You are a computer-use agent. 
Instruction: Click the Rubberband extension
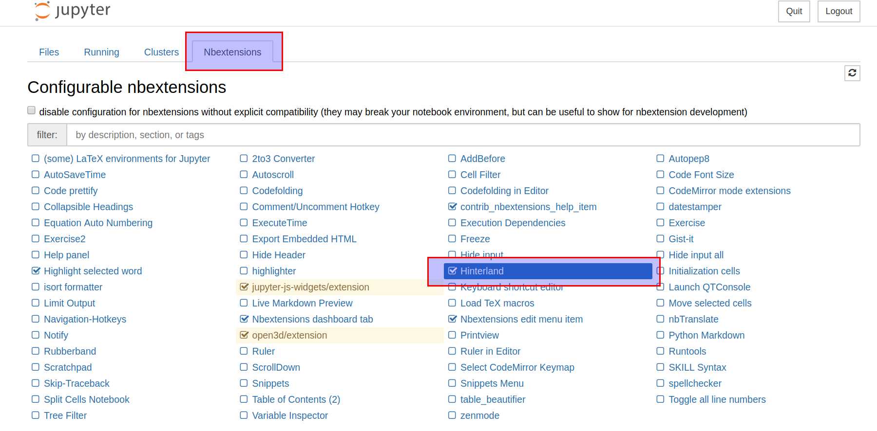coord(70,351)
